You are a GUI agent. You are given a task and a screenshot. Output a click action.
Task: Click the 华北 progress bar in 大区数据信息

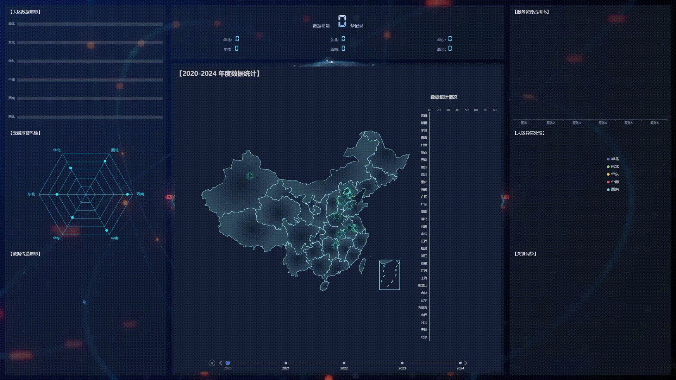[90, 24]
